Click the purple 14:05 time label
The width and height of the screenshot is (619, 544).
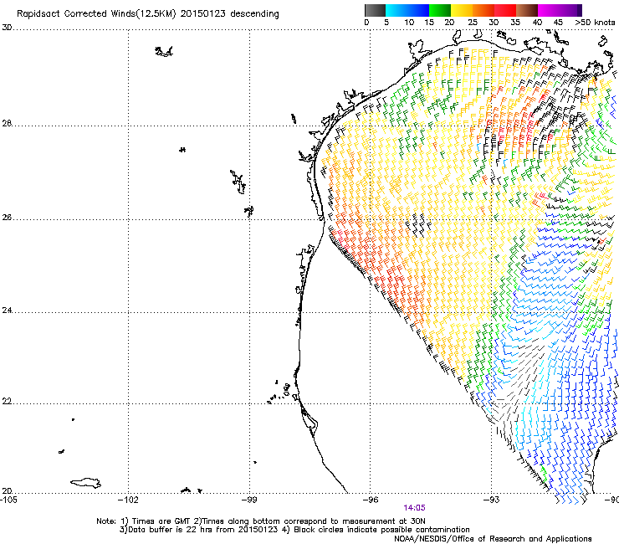pyautogui.click(x=414, y=508)
